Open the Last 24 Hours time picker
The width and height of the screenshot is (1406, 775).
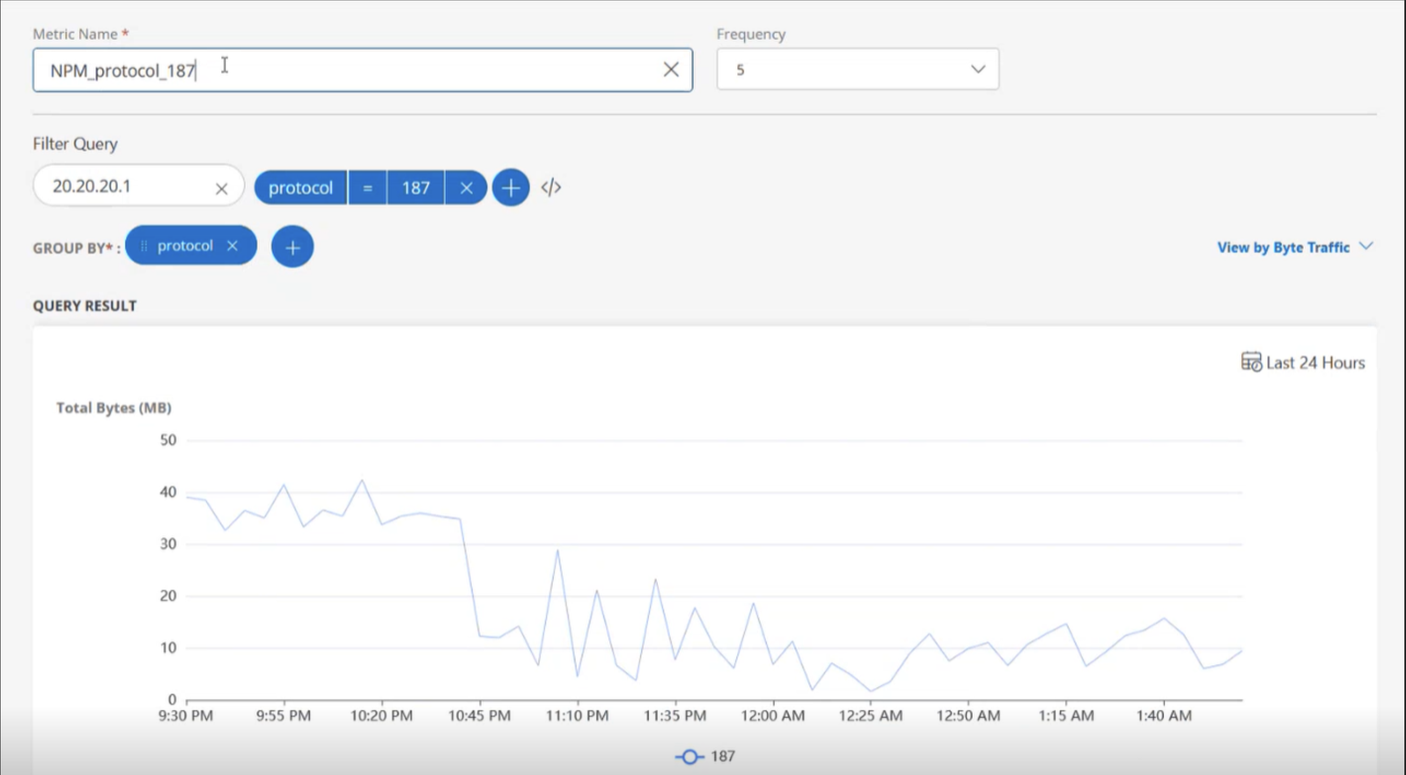click(1302, 362)
